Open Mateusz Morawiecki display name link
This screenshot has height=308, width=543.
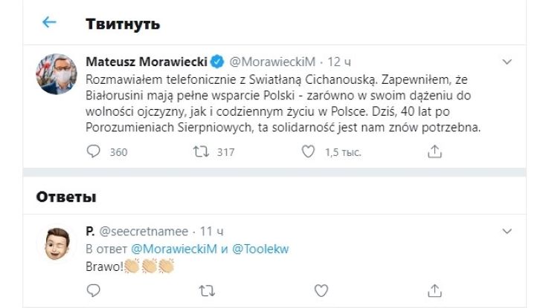[145, 61]
